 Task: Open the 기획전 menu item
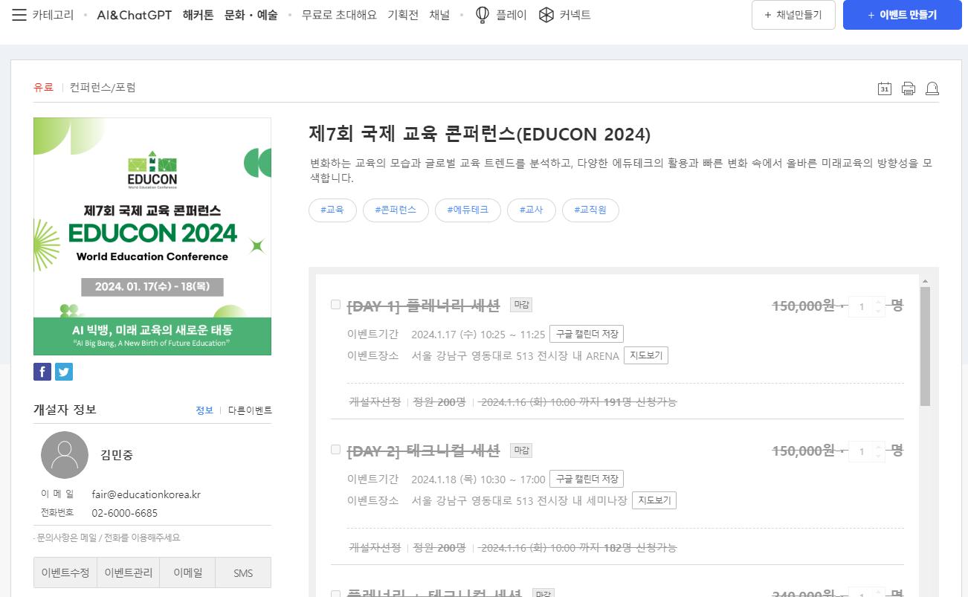[x=403, y=15]
